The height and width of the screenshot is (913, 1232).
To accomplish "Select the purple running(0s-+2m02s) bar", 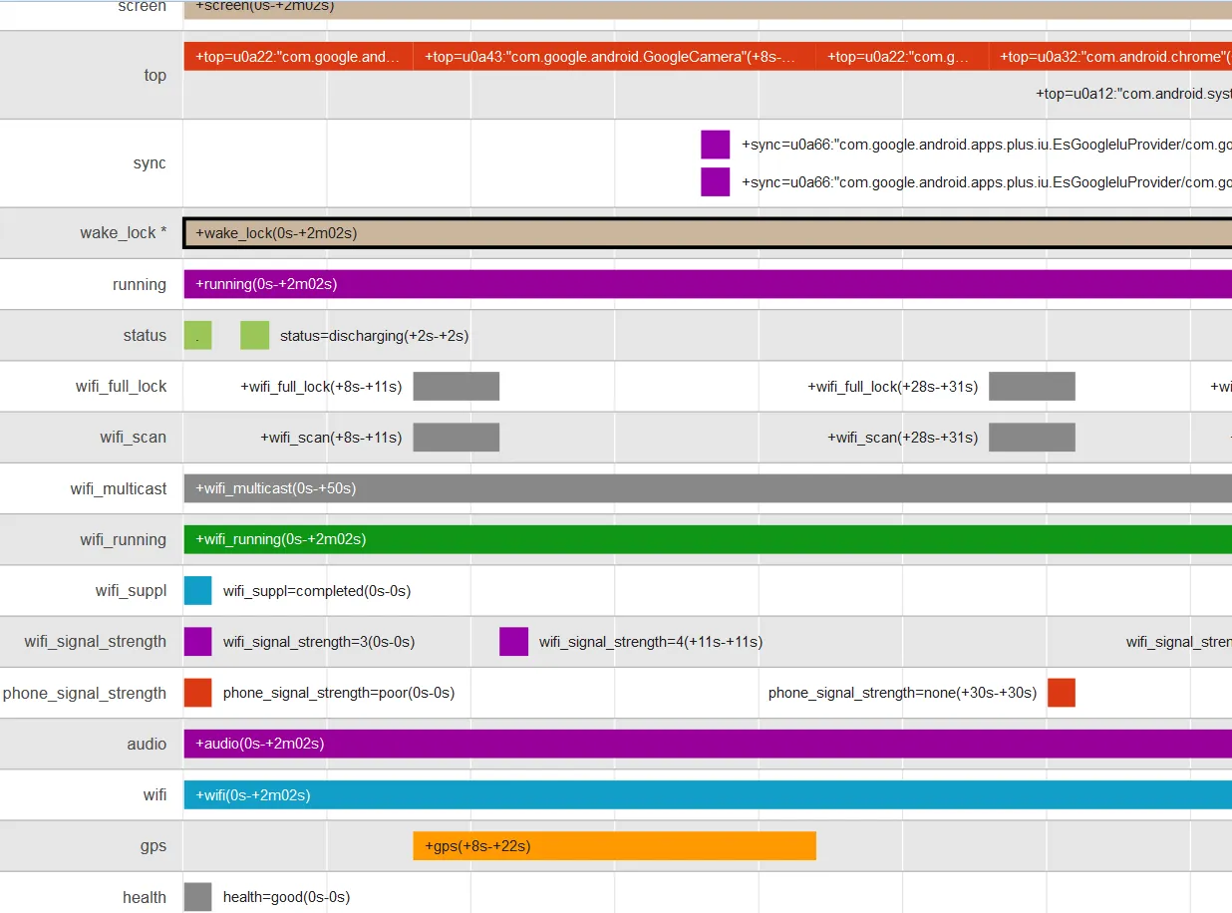I will [x=708, y=284].
